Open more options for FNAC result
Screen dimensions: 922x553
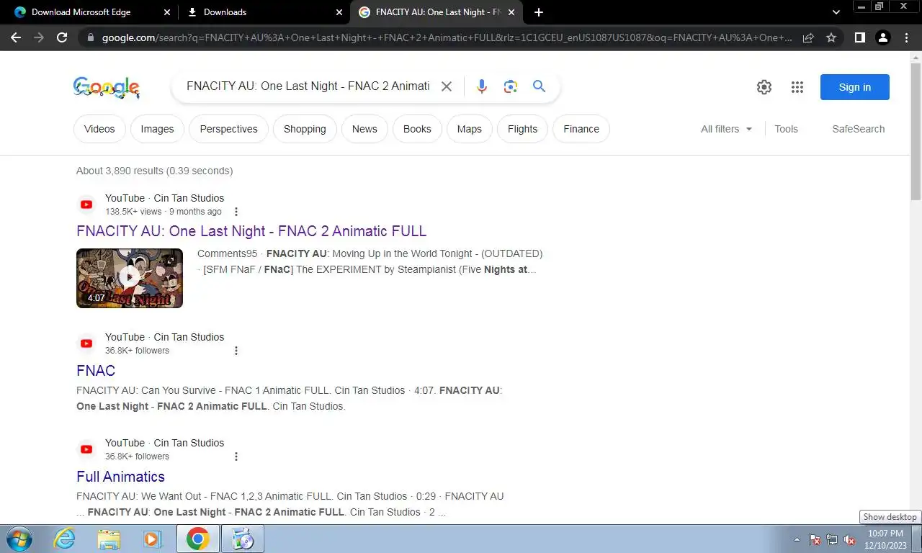pyautogui.click(x=236, y=351)
